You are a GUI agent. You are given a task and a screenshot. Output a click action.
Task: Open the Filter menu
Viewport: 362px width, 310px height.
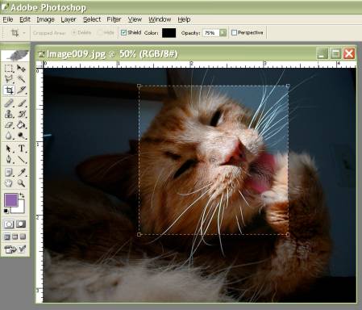[114, 19]
